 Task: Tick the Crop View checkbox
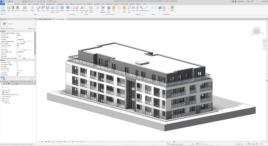18,67
